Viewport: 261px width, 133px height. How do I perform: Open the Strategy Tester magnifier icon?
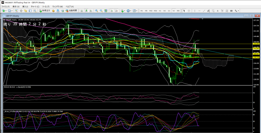[35, 11]
